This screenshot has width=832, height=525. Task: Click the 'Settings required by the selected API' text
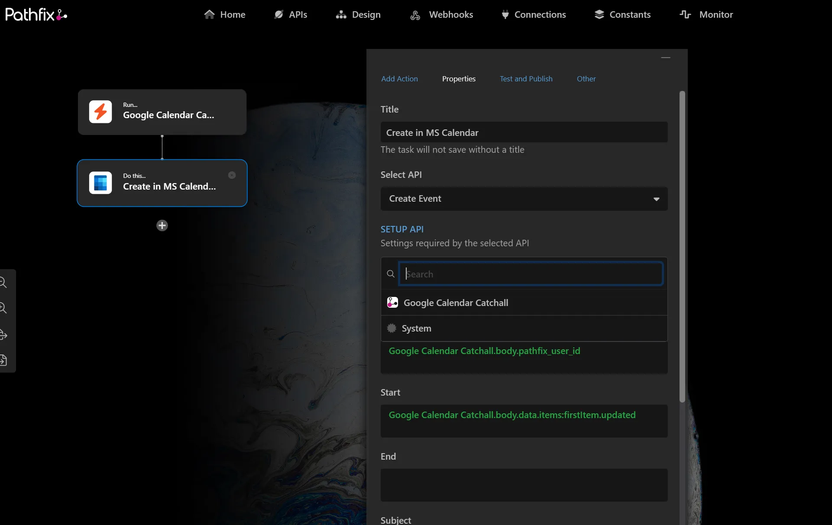click(x=455, y=243)
